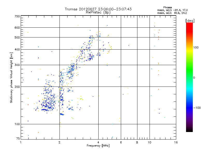Click y-axis tick label '600'

pyautogui.click(x=17, y=28)
